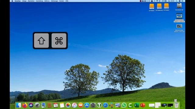Open WhatsApp from the Dock
195x109 pixels.
[124, 105]
